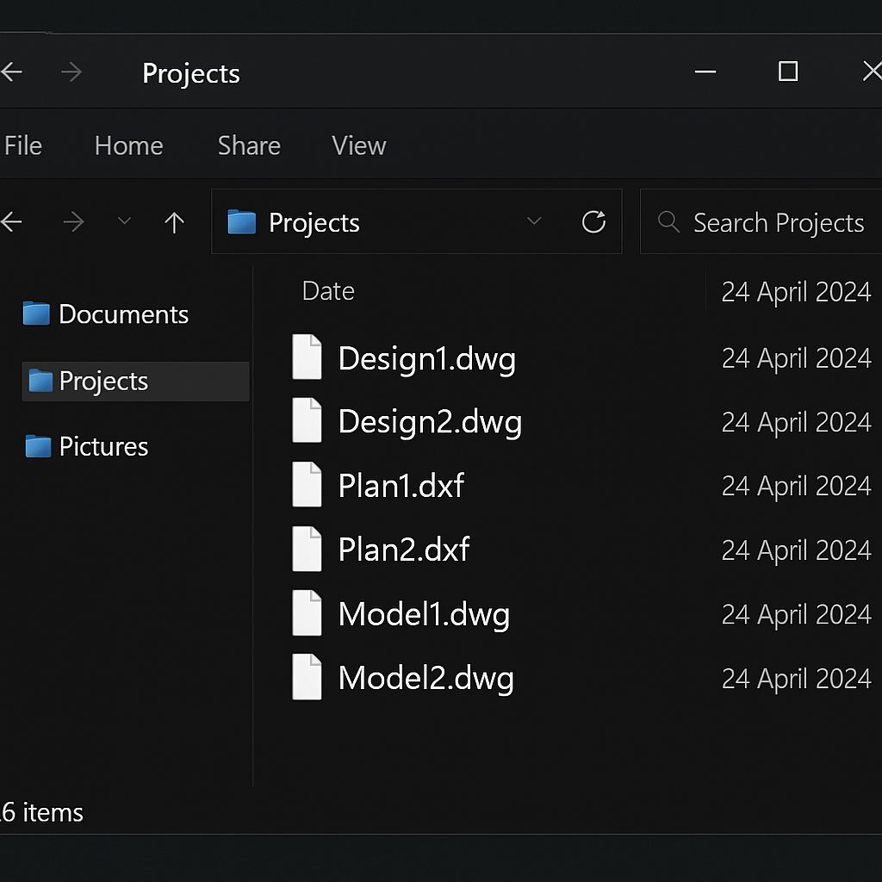
Task: Click the search magnifier icon
Action: (668, 222)
